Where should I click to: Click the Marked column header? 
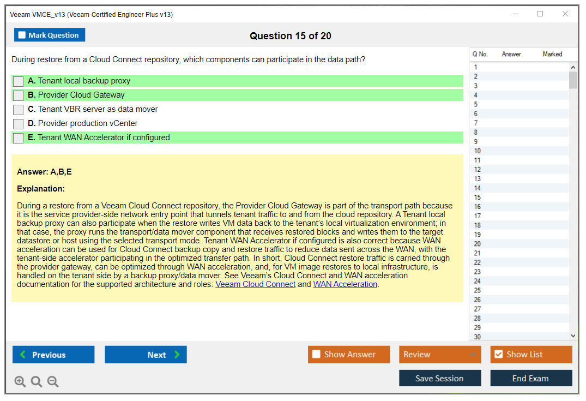point(552,54)
